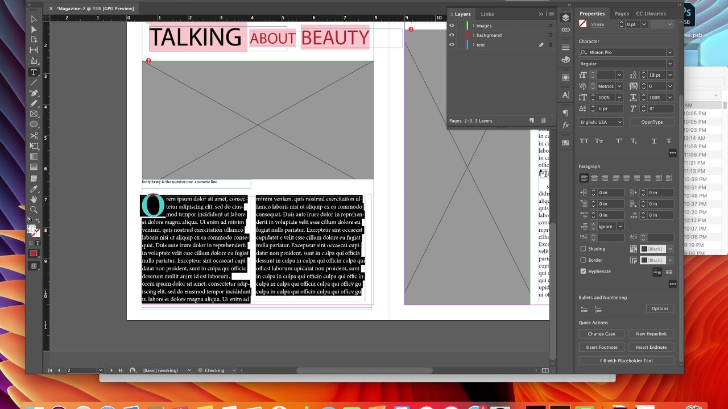Choose the Eyedropper tool
The width and height of the screenshot is (728, 409).
tap(34, 189)
